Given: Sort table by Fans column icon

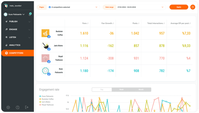Looking at the screenshot, I should coord(88,24).
